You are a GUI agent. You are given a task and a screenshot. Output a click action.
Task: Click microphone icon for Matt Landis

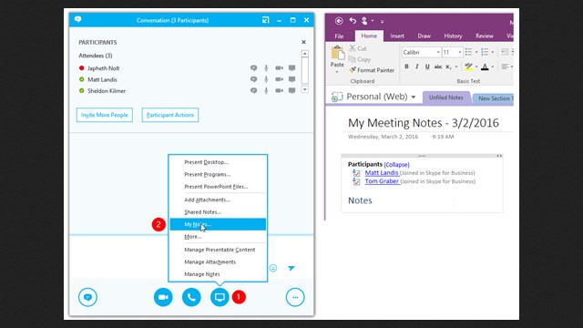266,79
